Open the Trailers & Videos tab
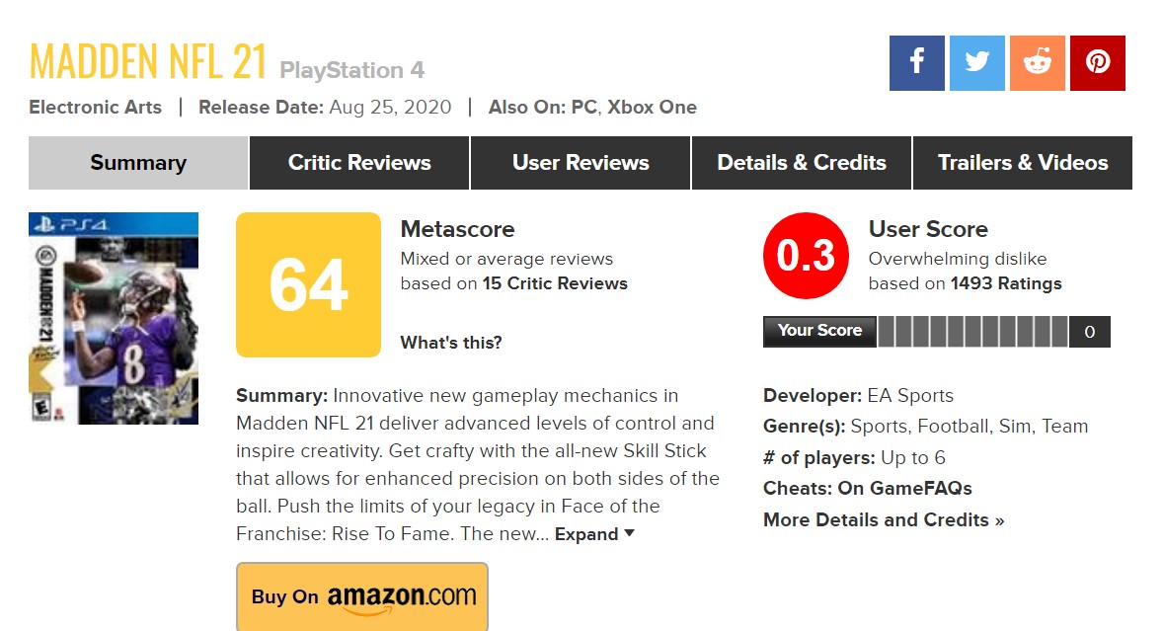The image size is (1164, 631). pyautogui.click(x=1023, y=163)
